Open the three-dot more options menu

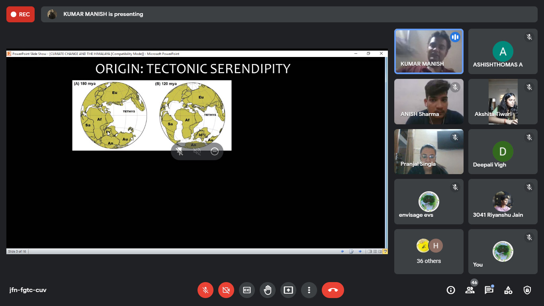309,290
